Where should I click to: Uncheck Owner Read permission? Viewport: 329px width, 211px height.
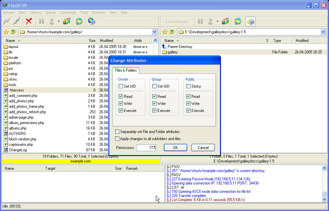tap(121, 97)
